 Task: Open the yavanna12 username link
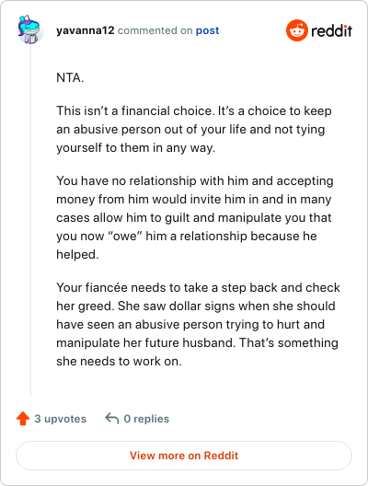(86, 30)
